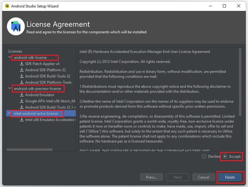The width and height of the screenshot is (248, 187).
Task: Click the download icon beside Google APIs Intel x86 Atom_64
Action: [22, 101]
